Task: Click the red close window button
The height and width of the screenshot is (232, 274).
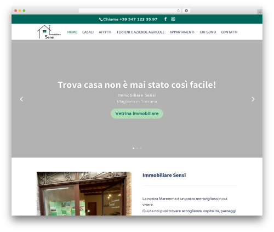Action: pos(16,10)
